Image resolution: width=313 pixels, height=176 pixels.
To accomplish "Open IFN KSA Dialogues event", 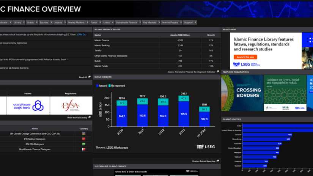I will coord(35,144).
